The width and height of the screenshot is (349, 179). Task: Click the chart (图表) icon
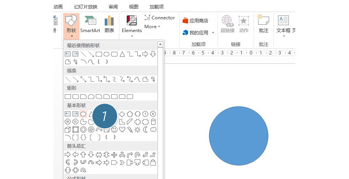click(x=109, y=24)
